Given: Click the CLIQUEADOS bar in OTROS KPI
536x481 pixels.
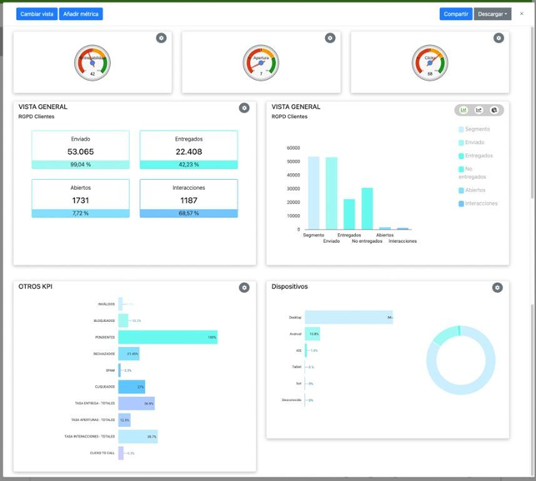Looking at the screenshot, I should tap(132, 387).
